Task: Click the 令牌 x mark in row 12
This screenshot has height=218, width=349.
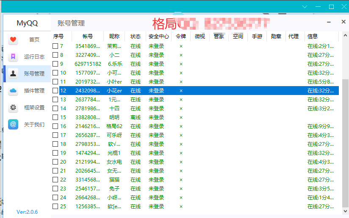Action: [x=181, y=91]
